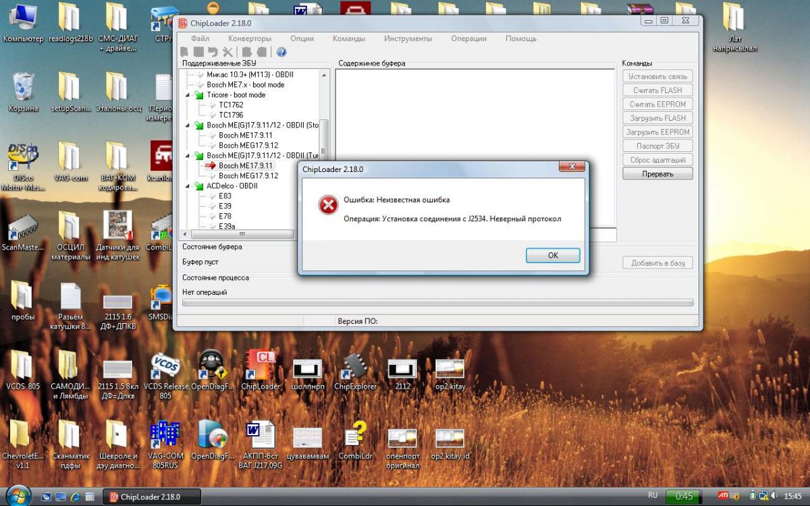Open the Конверторы menu
This screenshot has width=810, height=506.
(250, 38)
